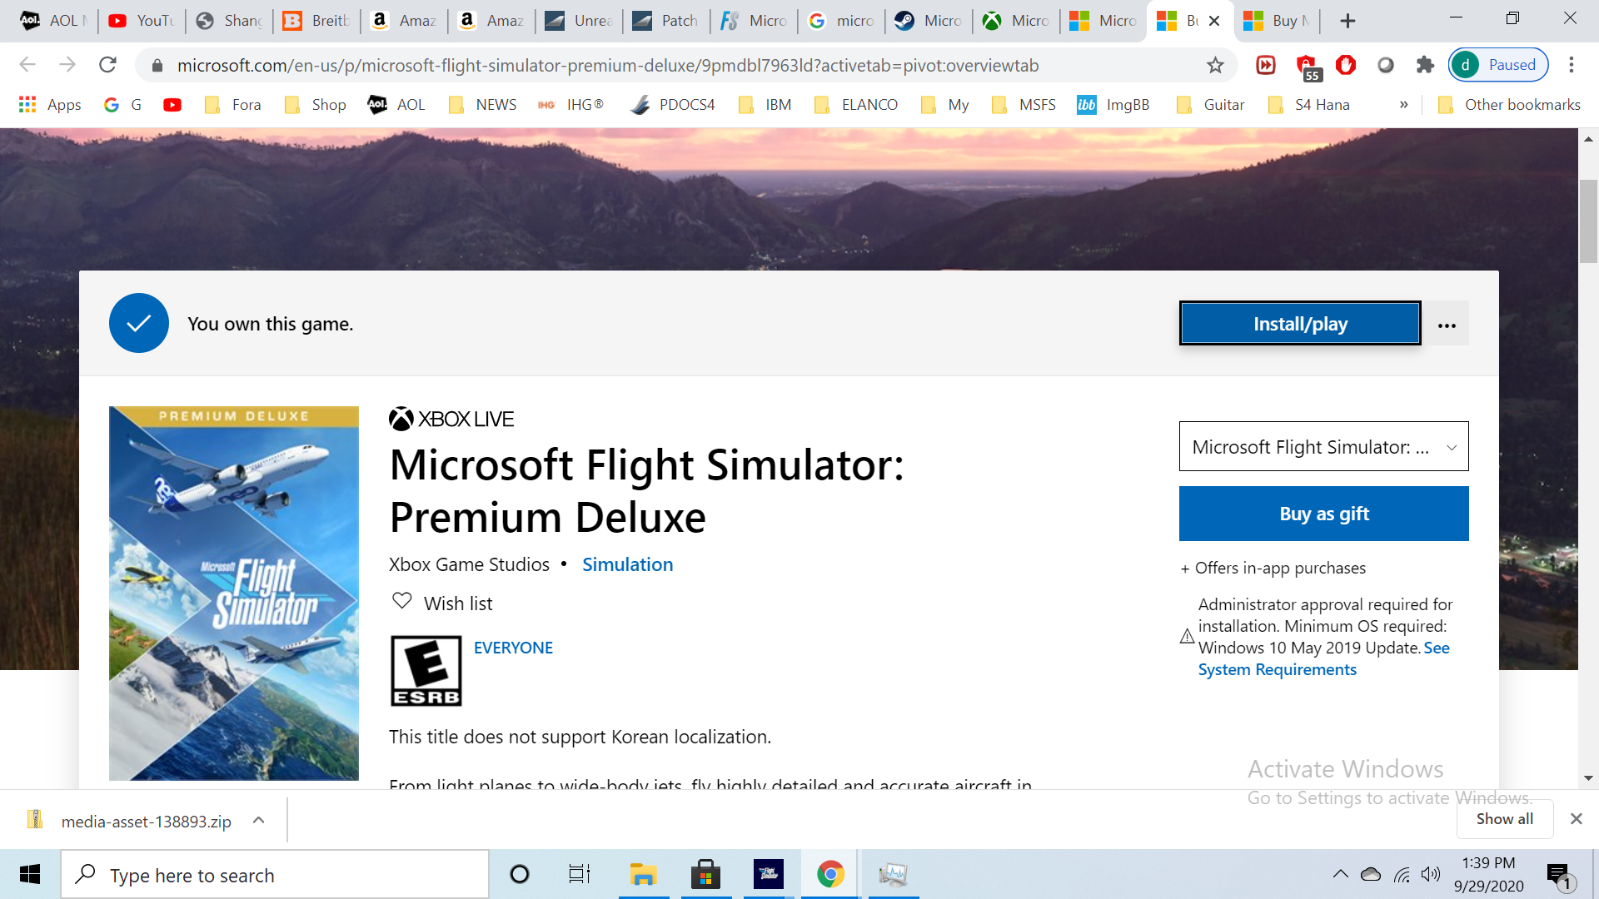Open the See System Requirements link

tap(1324, 658)
